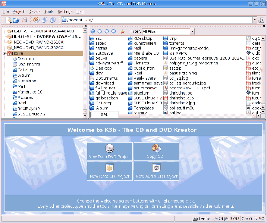Click the New Data DVD Project button
The image size is (267, 223).
tap(110, 152)
